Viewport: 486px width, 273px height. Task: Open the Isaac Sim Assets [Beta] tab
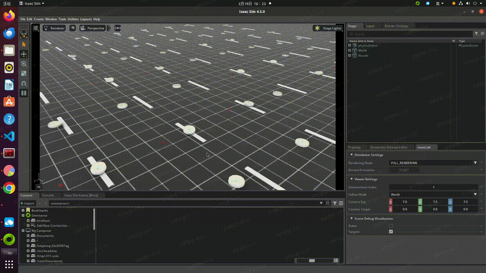click(x=81, y=195)
